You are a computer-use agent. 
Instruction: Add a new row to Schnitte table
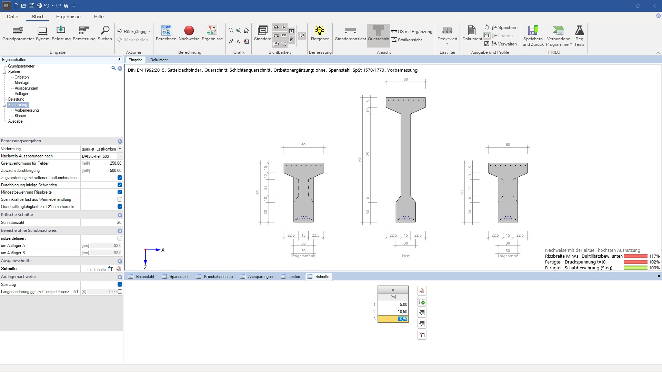pyautogui.click(x=422, y=302)
